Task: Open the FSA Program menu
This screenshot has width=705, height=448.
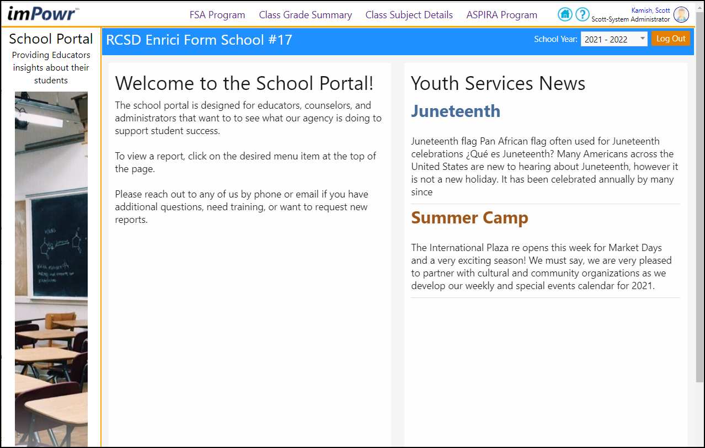Action: 217,15
